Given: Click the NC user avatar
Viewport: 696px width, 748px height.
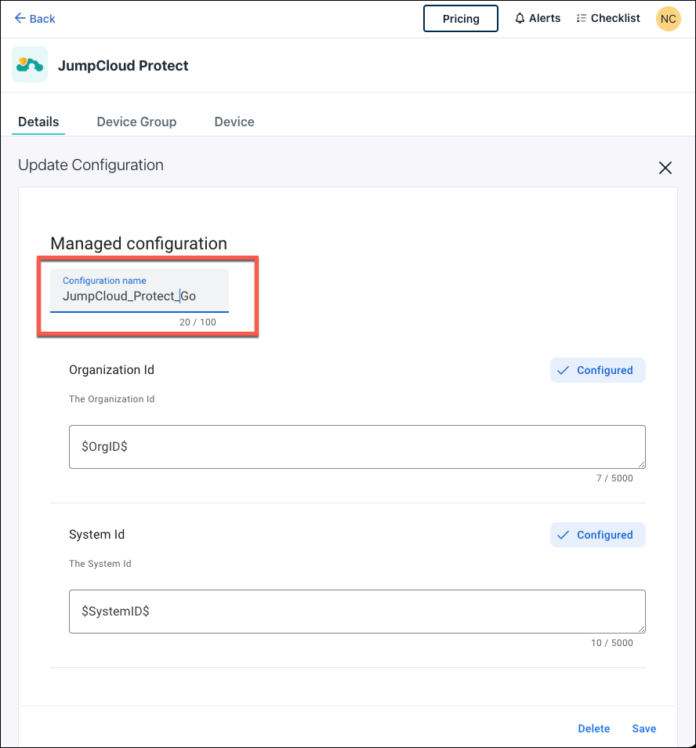Looking at the screenshot, I should [668, 19].
